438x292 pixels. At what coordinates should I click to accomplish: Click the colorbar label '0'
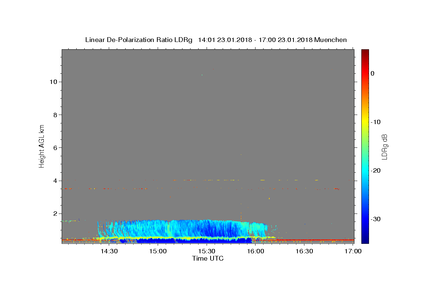(373, 73)
